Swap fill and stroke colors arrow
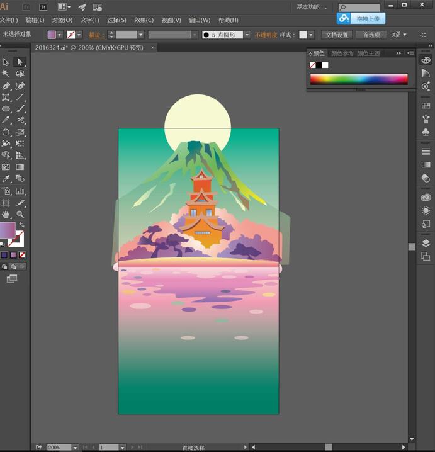The image size is (435, 452). pyautogui.click(x=21, y=225)
